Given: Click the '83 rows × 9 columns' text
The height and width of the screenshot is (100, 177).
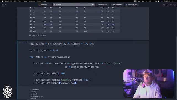Looking at the screenshot, I should click(x=38, y=35).
